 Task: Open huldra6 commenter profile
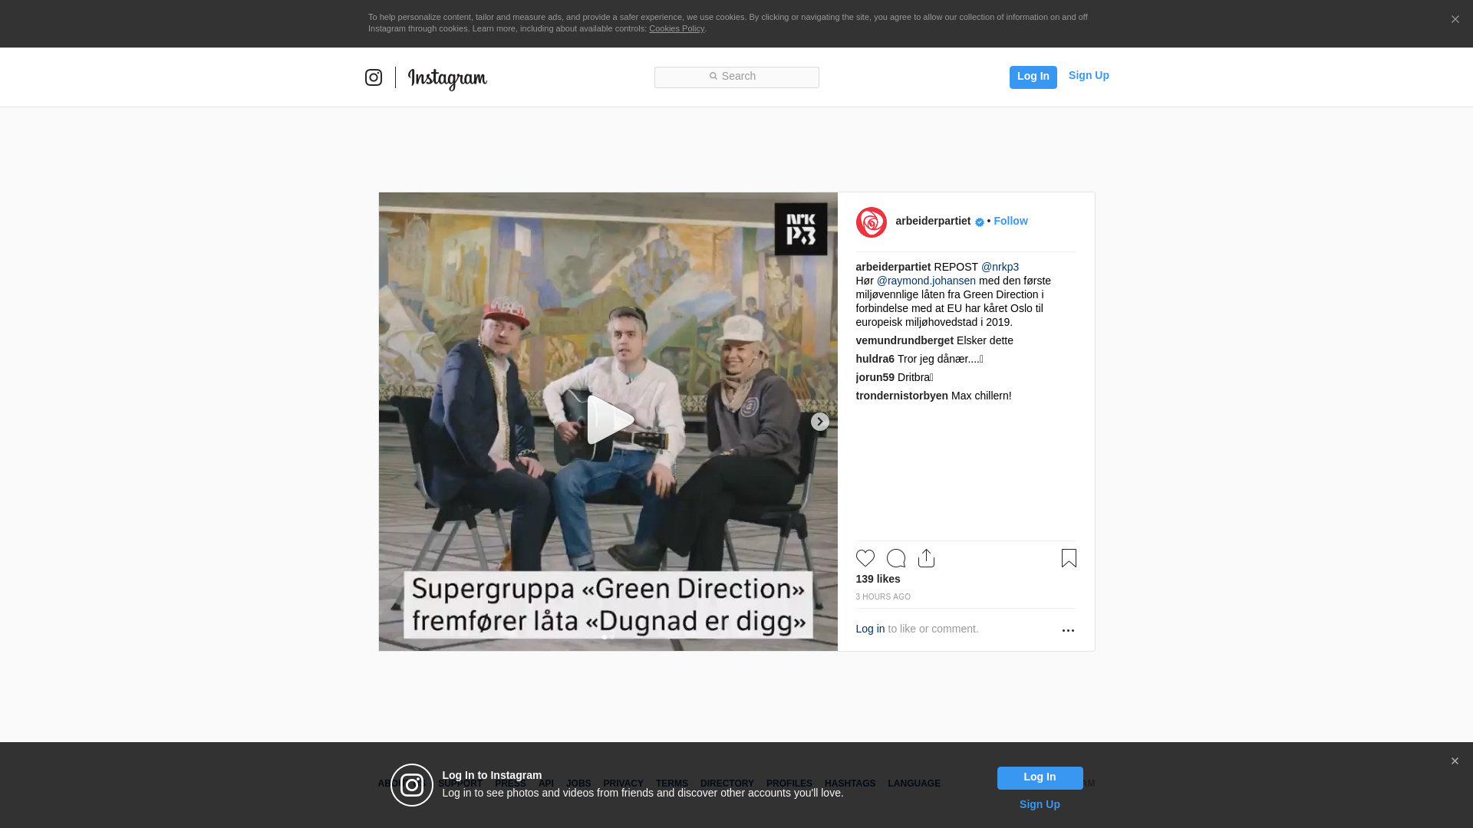(x=875, y=359)
